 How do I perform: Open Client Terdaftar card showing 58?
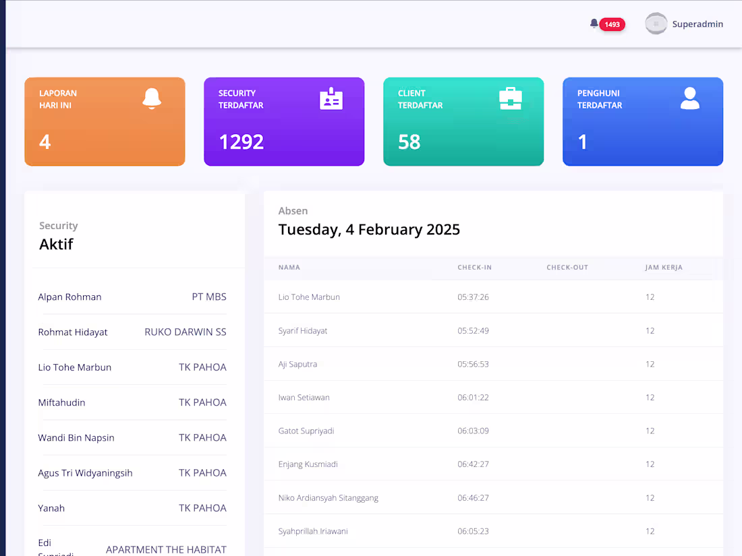pyautogui.click(x=463, y=121)
